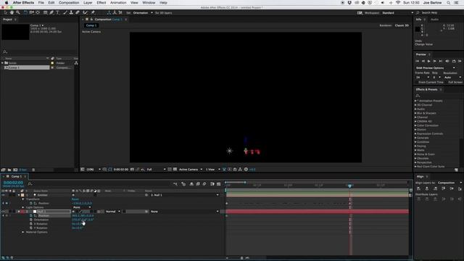Toggle the preview Loop option
Viewport: 464px width, 261px height.
(454, 61)
